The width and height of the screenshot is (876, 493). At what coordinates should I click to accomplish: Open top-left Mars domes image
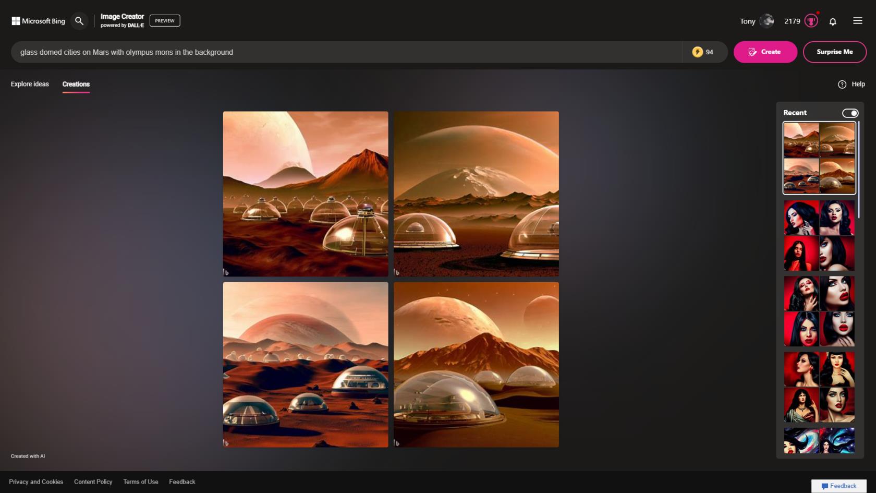click(306, 194)
